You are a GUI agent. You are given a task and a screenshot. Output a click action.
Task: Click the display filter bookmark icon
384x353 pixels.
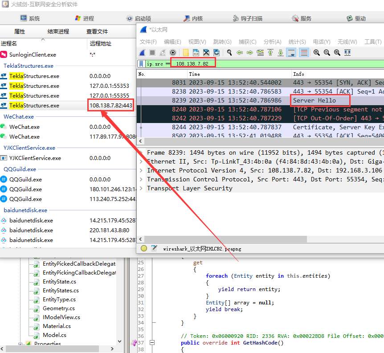(141, 64)
